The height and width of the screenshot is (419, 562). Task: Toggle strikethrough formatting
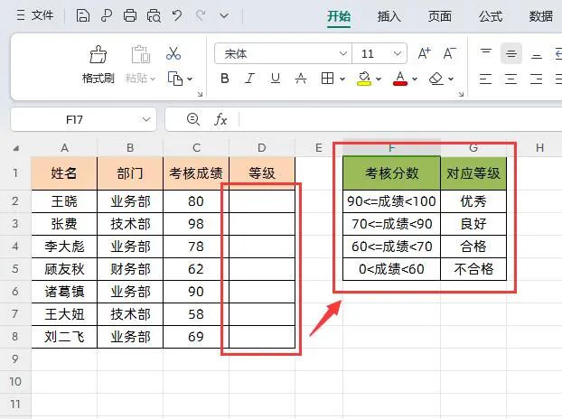301,79
